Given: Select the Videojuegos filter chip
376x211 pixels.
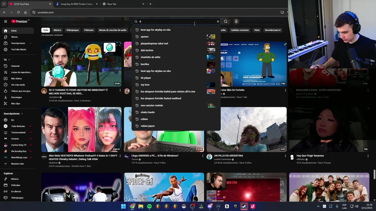Looking at the screenshot, I should 73,30.
